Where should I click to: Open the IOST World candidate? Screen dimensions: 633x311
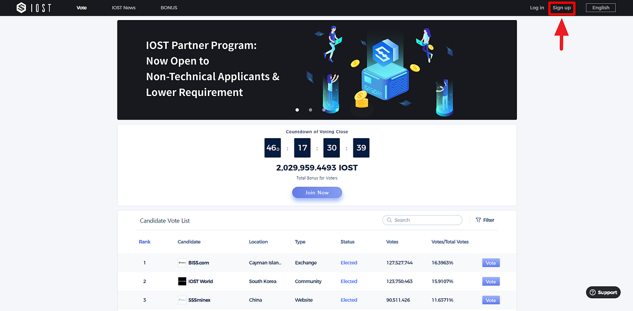coord(200,281)
